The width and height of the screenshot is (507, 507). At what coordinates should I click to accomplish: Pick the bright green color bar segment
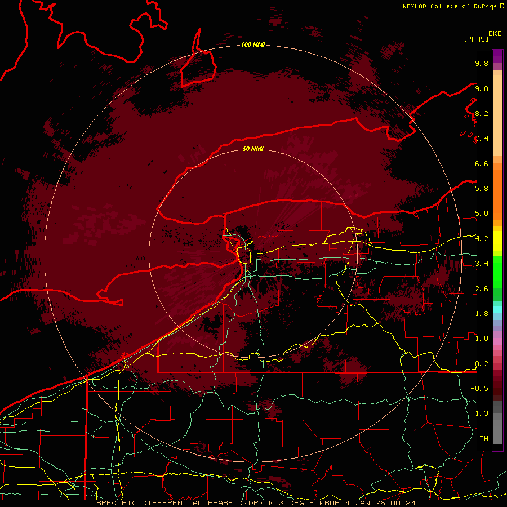click(497, 273)
